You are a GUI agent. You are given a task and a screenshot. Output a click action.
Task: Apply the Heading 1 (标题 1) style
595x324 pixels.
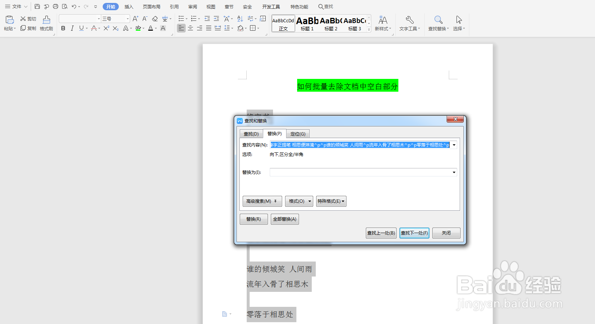click(x=307, y=23)
